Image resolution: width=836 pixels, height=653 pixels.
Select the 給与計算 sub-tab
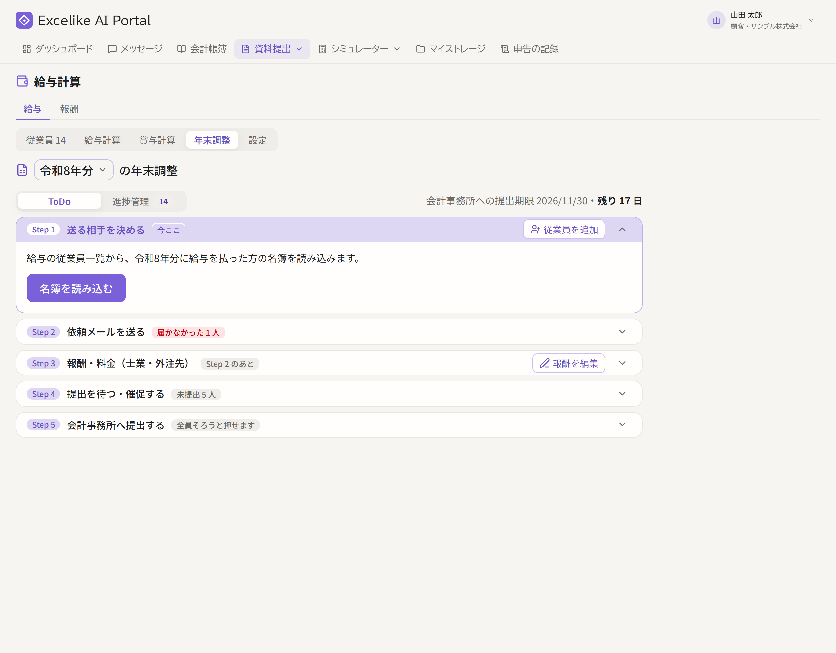pos(102,140)
